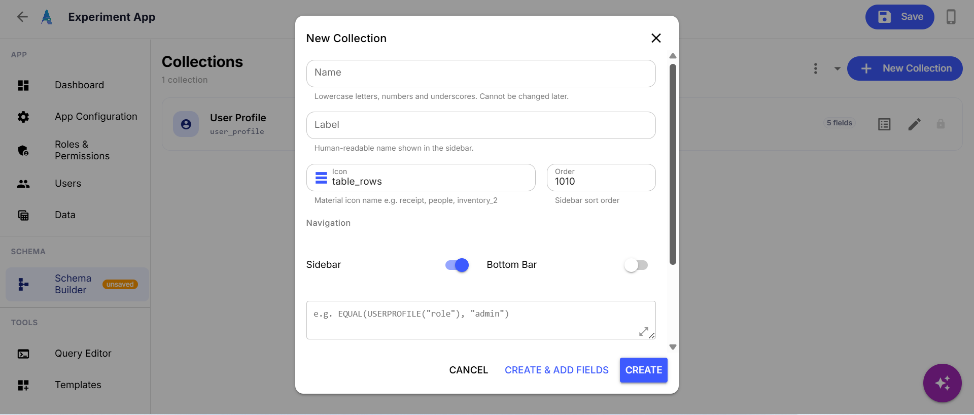
Task: Click the '5 fields' badge
Action: [840, 123]
